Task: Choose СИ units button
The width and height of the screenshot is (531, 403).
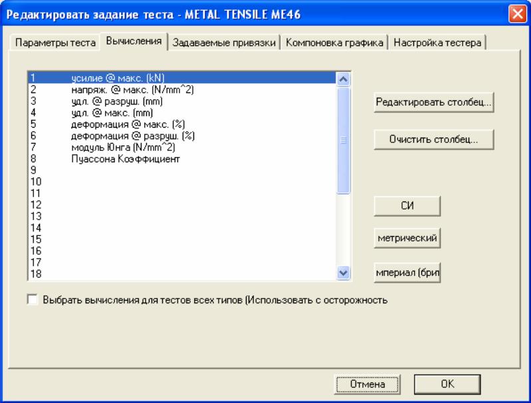Action: coord(407,205)
